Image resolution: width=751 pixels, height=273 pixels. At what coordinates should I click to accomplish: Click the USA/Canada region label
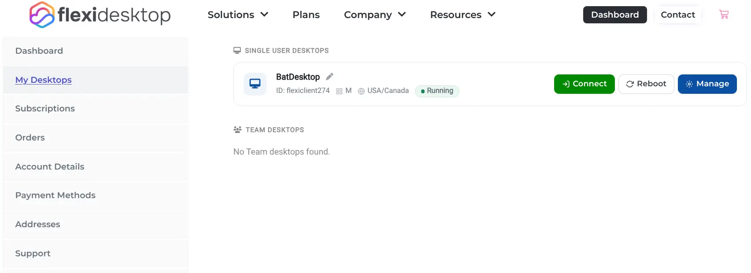pyautogui.click(x=388, y=91)
